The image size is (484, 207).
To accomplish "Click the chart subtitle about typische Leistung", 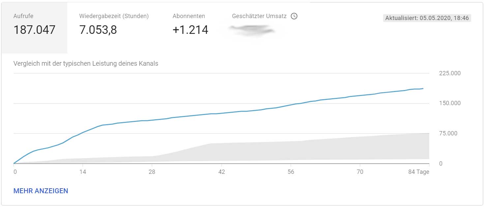I will [x=86, y=63].
